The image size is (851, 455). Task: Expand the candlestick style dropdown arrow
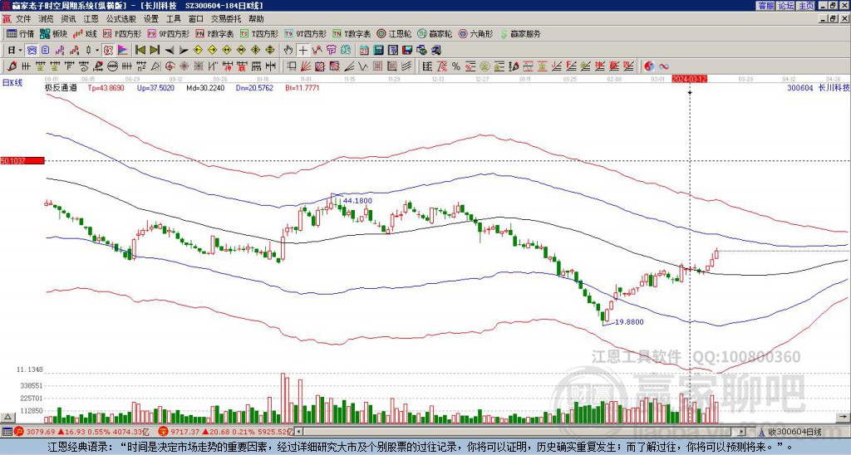click(97, 50)
